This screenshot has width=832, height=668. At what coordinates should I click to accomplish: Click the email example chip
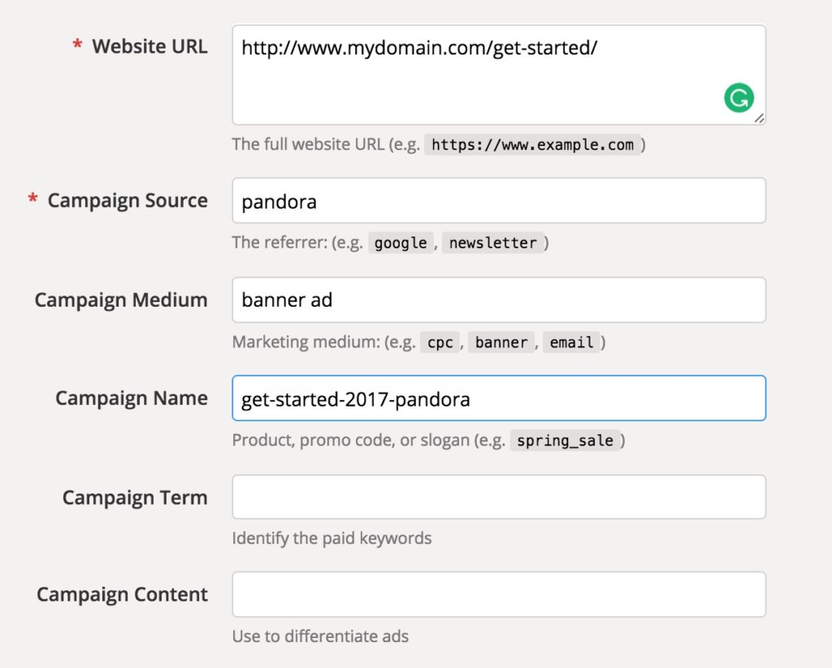[x=571, y=343]
